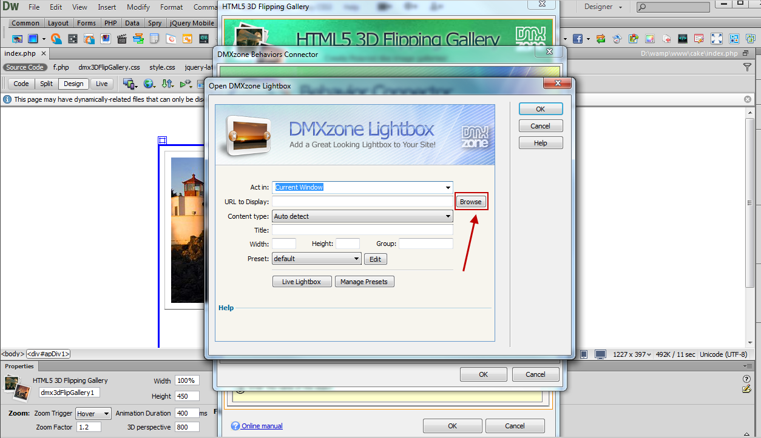Open the Edit menu

click(56, 7)
